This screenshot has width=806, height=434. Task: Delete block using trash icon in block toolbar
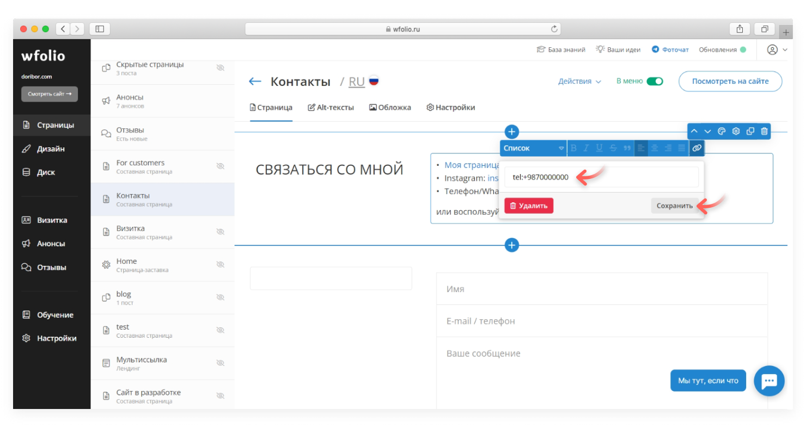coord(764,131)
